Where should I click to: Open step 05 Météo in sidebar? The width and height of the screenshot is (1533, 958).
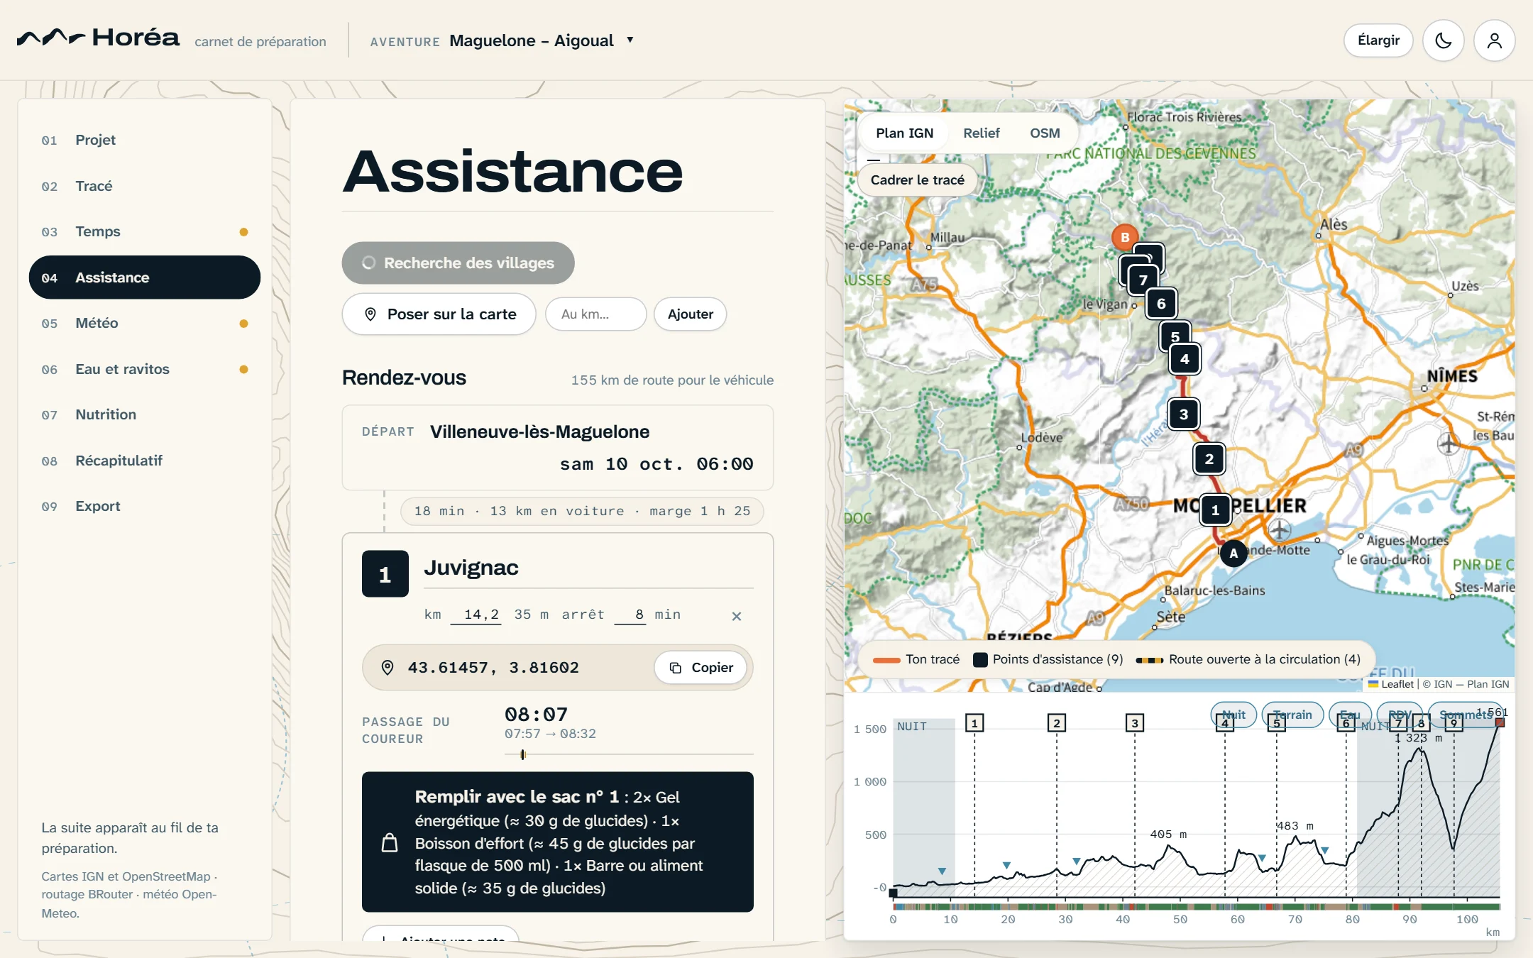(x=145, y=323)
